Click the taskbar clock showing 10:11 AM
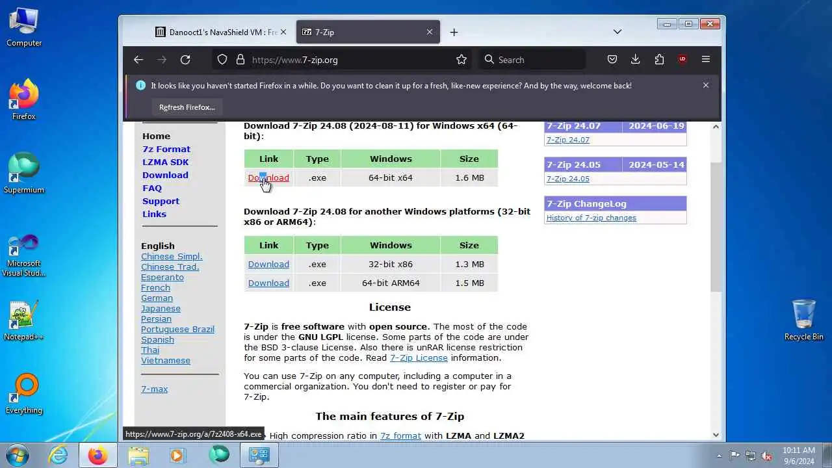 pos(799,456)
